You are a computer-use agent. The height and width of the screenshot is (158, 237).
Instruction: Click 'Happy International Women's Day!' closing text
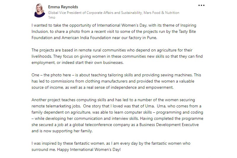coord(89,149)
